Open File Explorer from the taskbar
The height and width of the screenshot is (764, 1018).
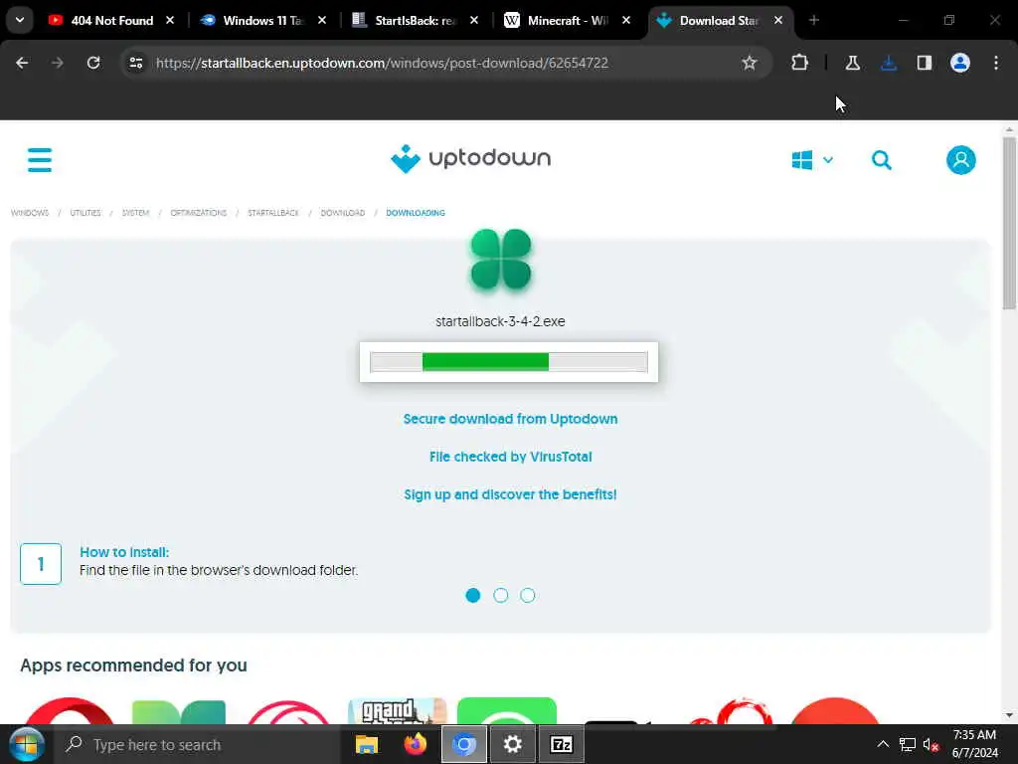point(367,744)
